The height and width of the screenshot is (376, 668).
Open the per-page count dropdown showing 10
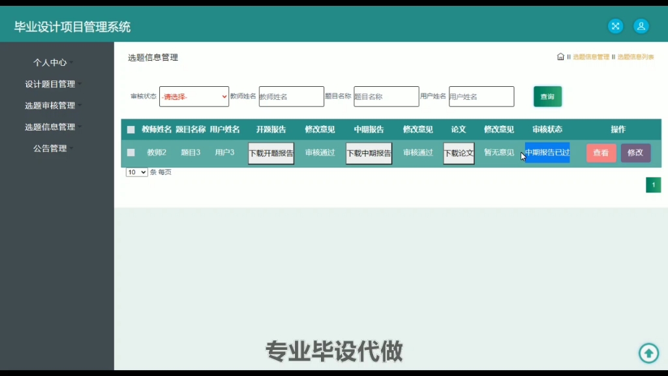[x=136, y=172]
